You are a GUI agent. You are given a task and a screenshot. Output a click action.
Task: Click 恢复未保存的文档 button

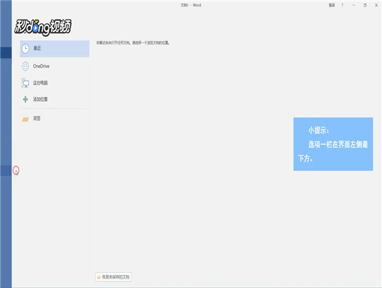[113, 277]
